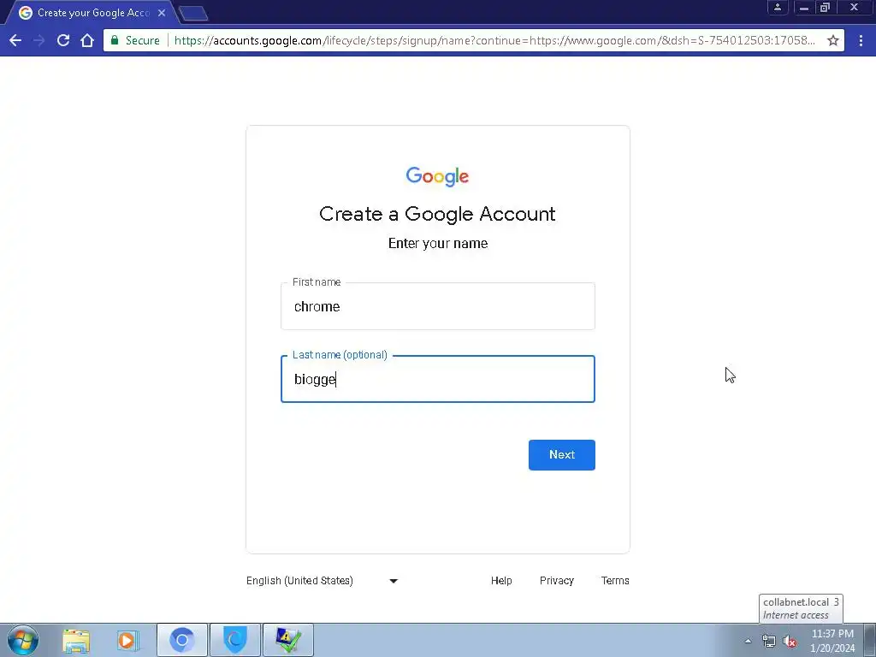Screen dimensions: 876x657
Task: Restore down the browser window
Action: coord(825,7)
